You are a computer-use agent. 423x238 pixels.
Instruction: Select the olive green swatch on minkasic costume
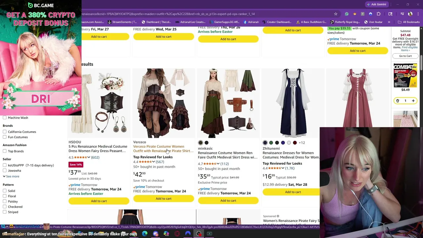(x=201, y=143)
